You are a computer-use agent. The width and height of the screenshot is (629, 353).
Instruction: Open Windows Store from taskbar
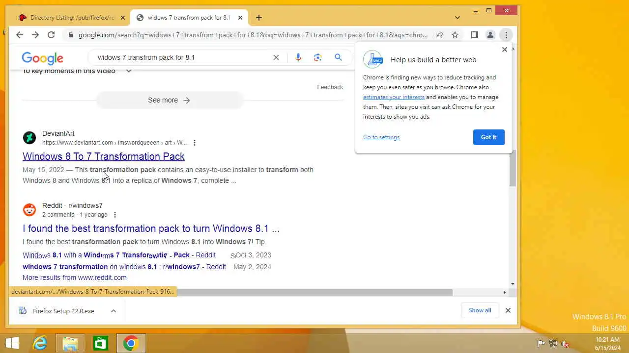[100, 343]
